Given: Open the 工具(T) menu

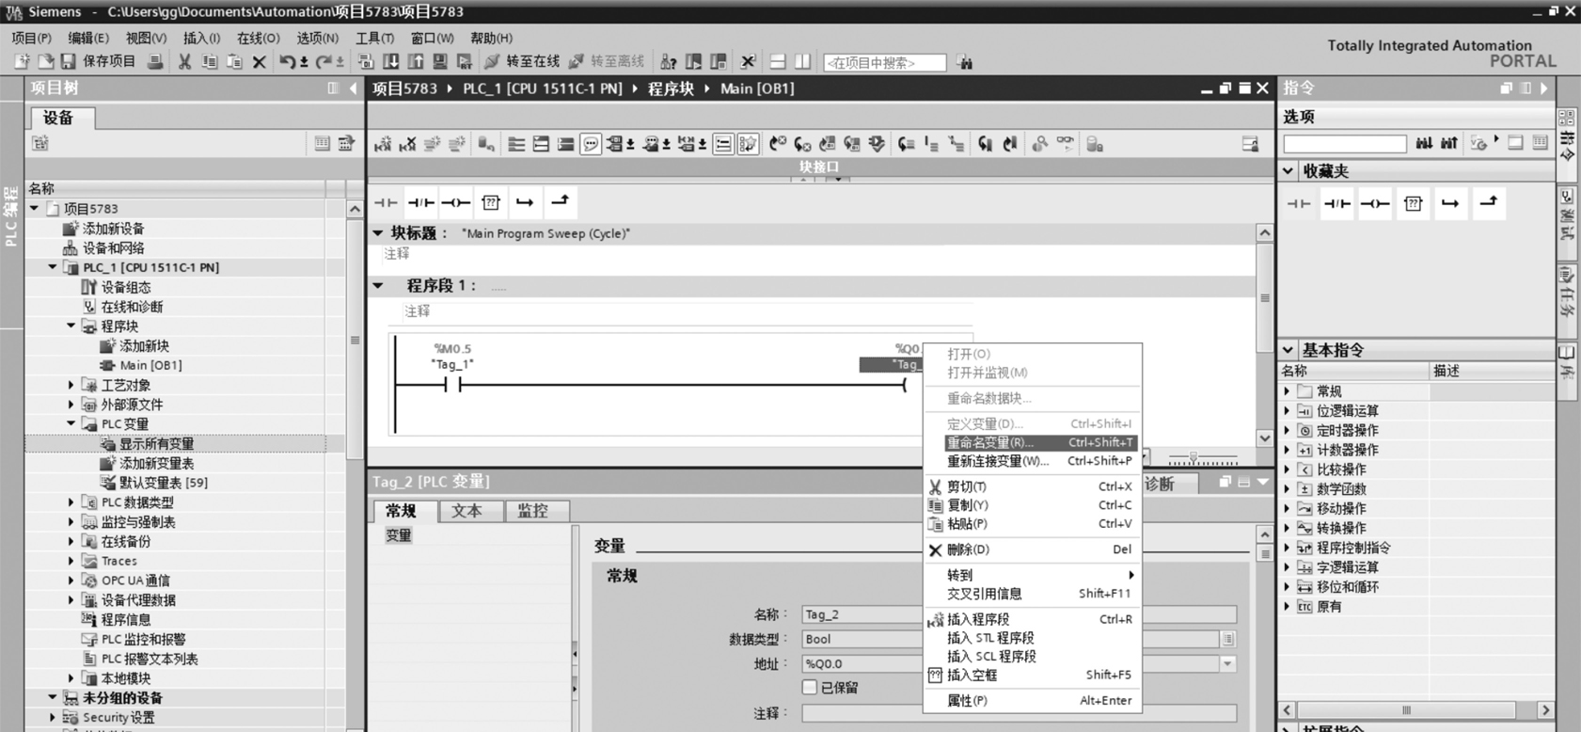Looking at the screenshot, I should coord(374,38).
